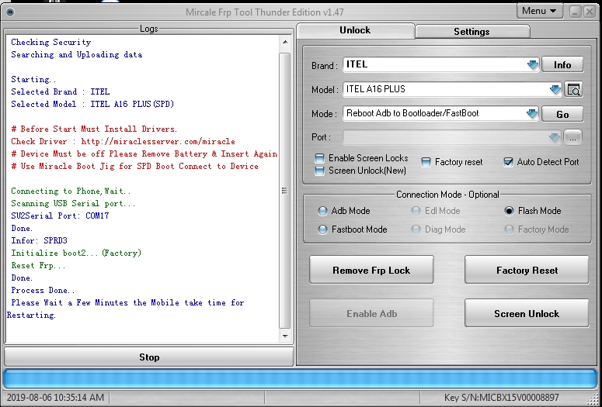Viewport: 602px width, 407px height.
Task: Click the driver URL log line
Action: point(123,141)
